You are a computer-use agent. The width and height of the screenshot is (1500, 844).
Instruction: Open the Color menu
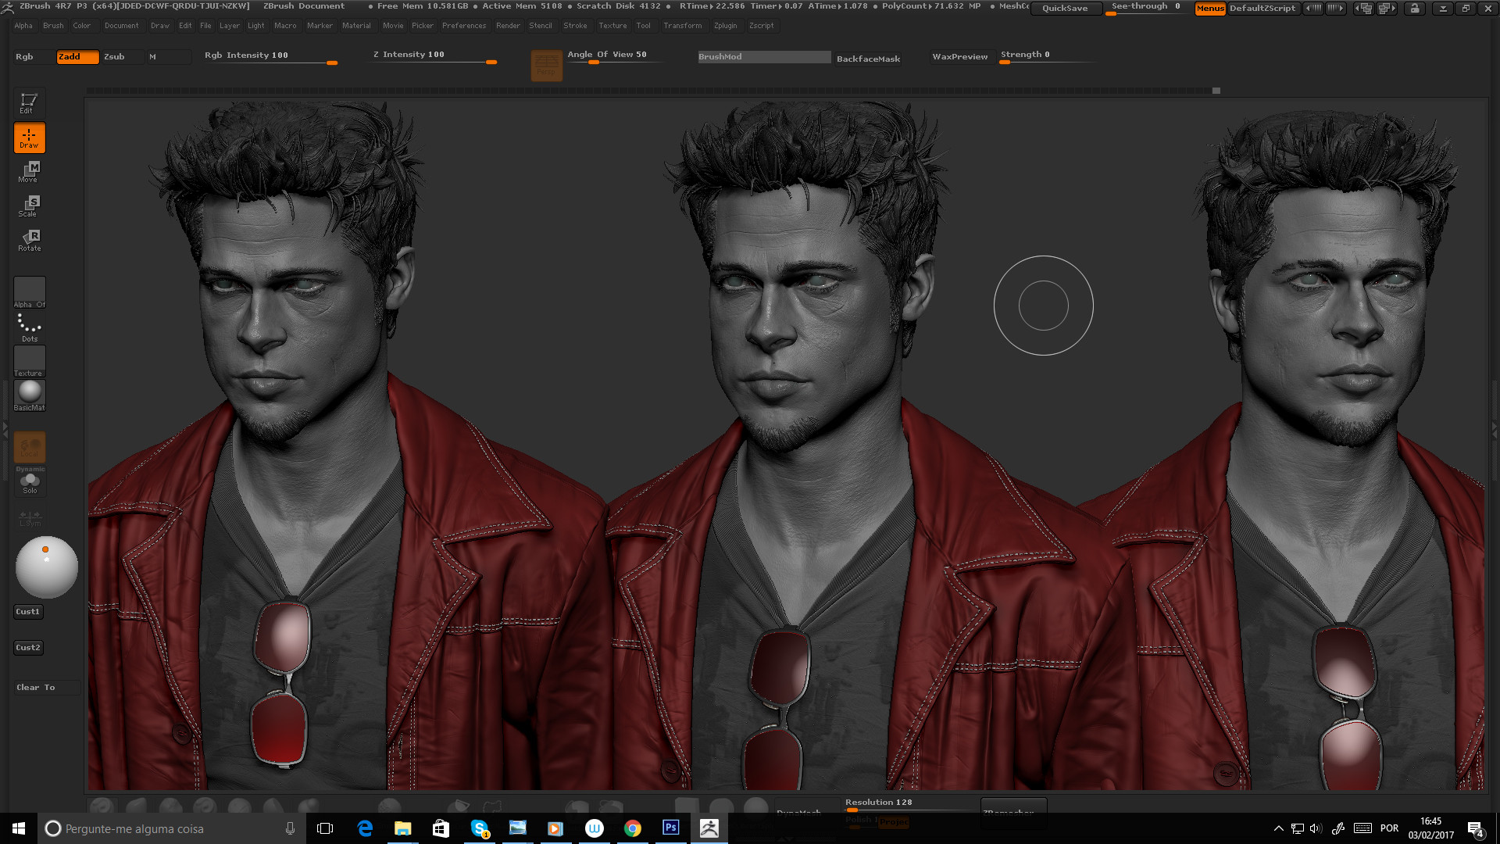tap(82, 26)
